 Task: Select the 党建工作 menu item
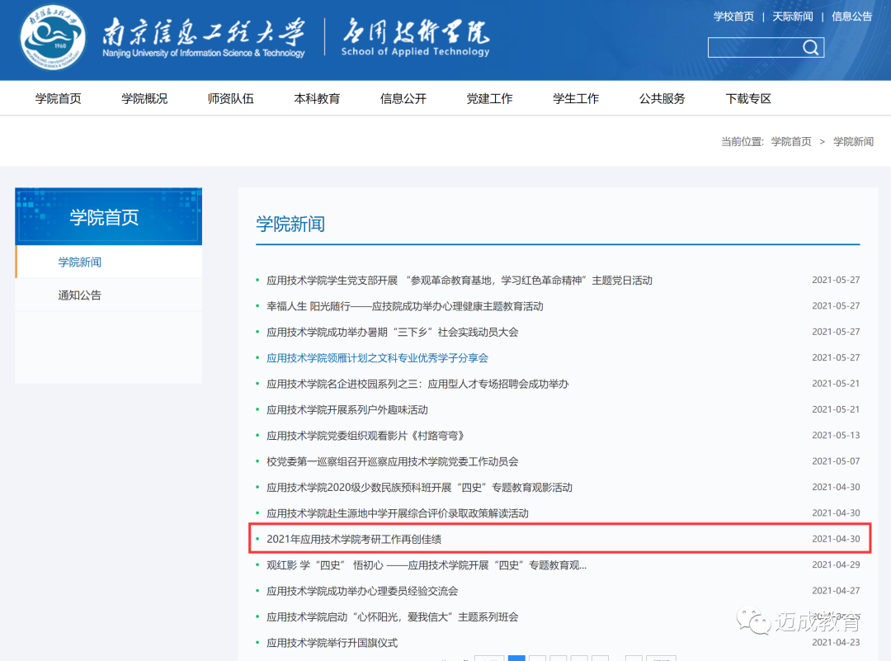489,97
